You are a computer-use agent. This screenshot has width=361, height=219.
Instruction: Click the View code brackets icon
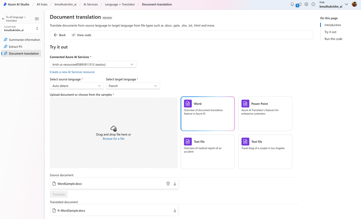[73, 35]
